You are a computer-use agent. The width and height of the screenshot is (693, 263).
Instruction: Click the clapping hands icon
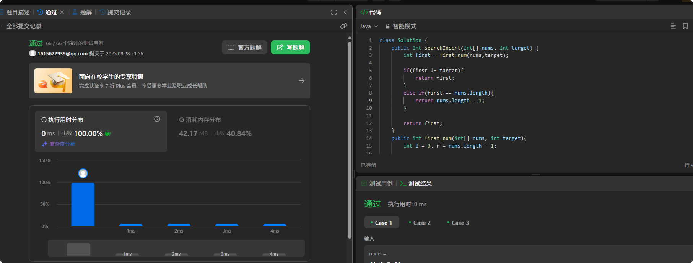tap(107, 133)
